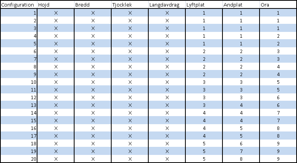Click the Langdavdrag X cell in configuration 17
Viewport: 297px width, 163px height.
pos(167,136)
